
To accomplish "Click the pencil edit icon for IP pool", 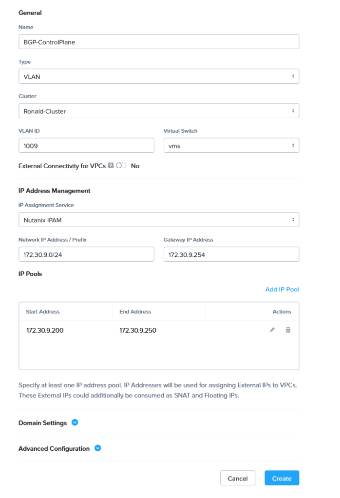I will [x=272, y=330].
